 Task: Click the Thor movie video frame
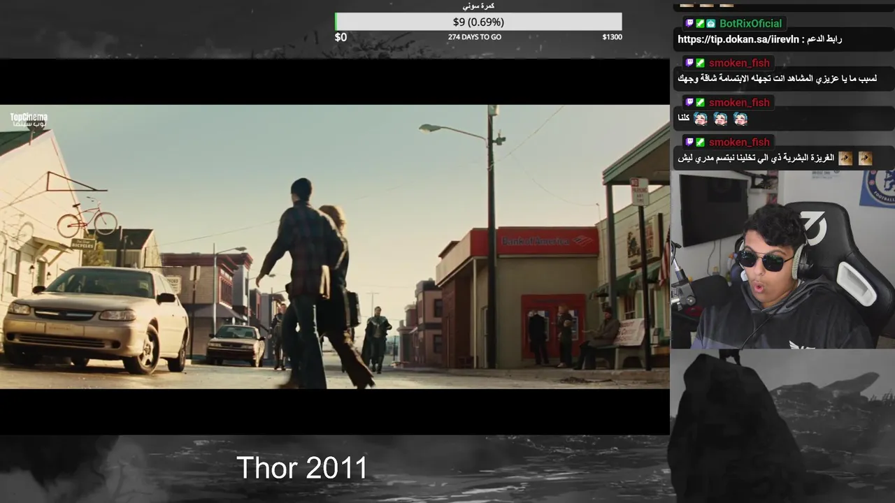[x=334, y=247]
